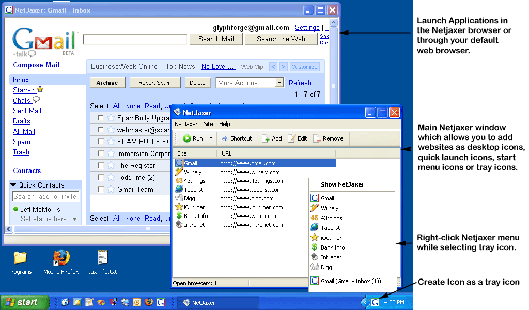The height and width of the screenshot is (310, 529).
Task: Click the Search Mail button
Action: pyautogui.click(x=216, y=39)
